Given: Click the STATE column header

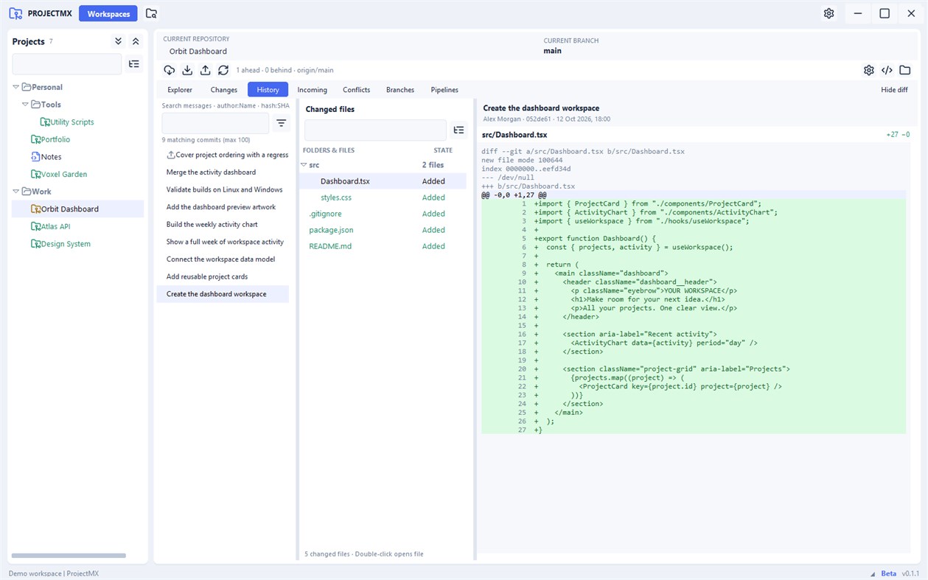Looking at the screenshot, I should 443,150.
